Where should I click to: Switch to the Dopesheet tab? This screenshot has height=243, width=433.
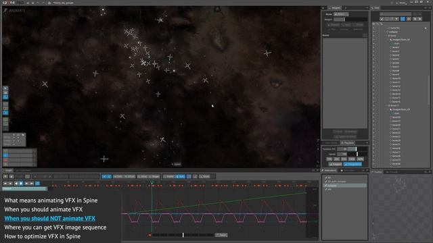(x=24, y=171)
